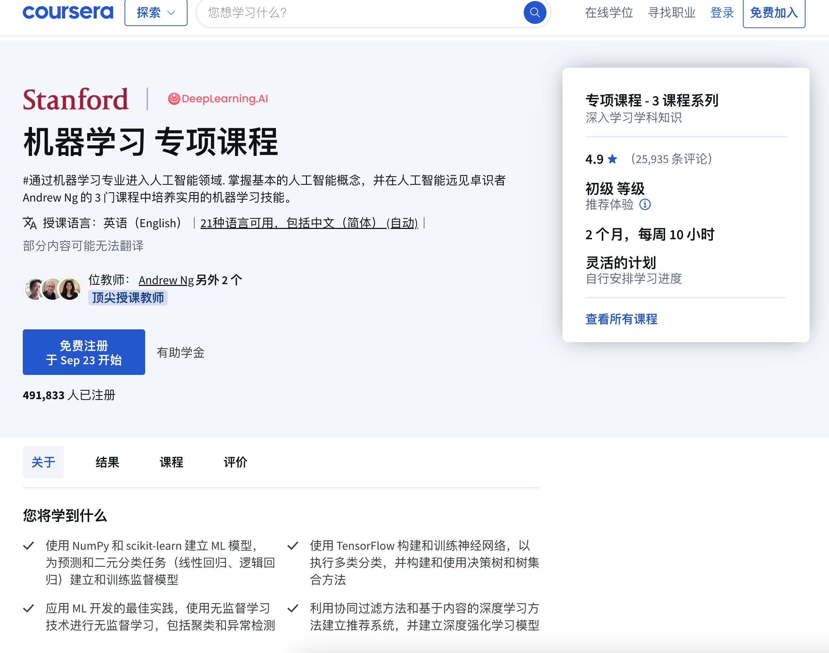Click the Coursera logo

pyautogui.click(x=68, y=12)
